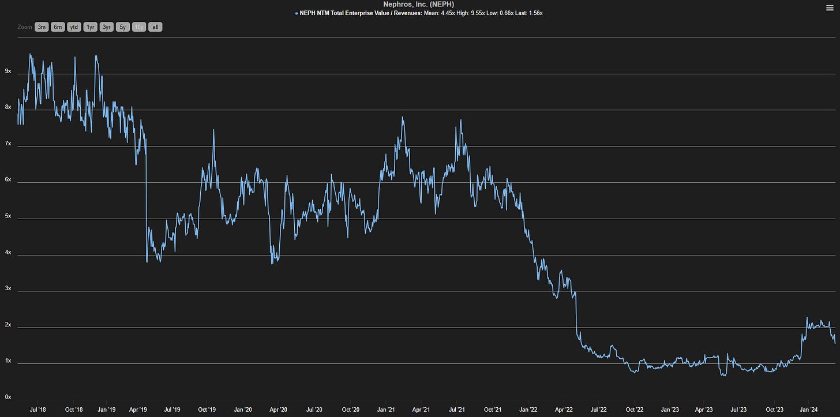Click the Oct '21 x-axis label
This screenshot has width=840, height=417.
[493, 410]
